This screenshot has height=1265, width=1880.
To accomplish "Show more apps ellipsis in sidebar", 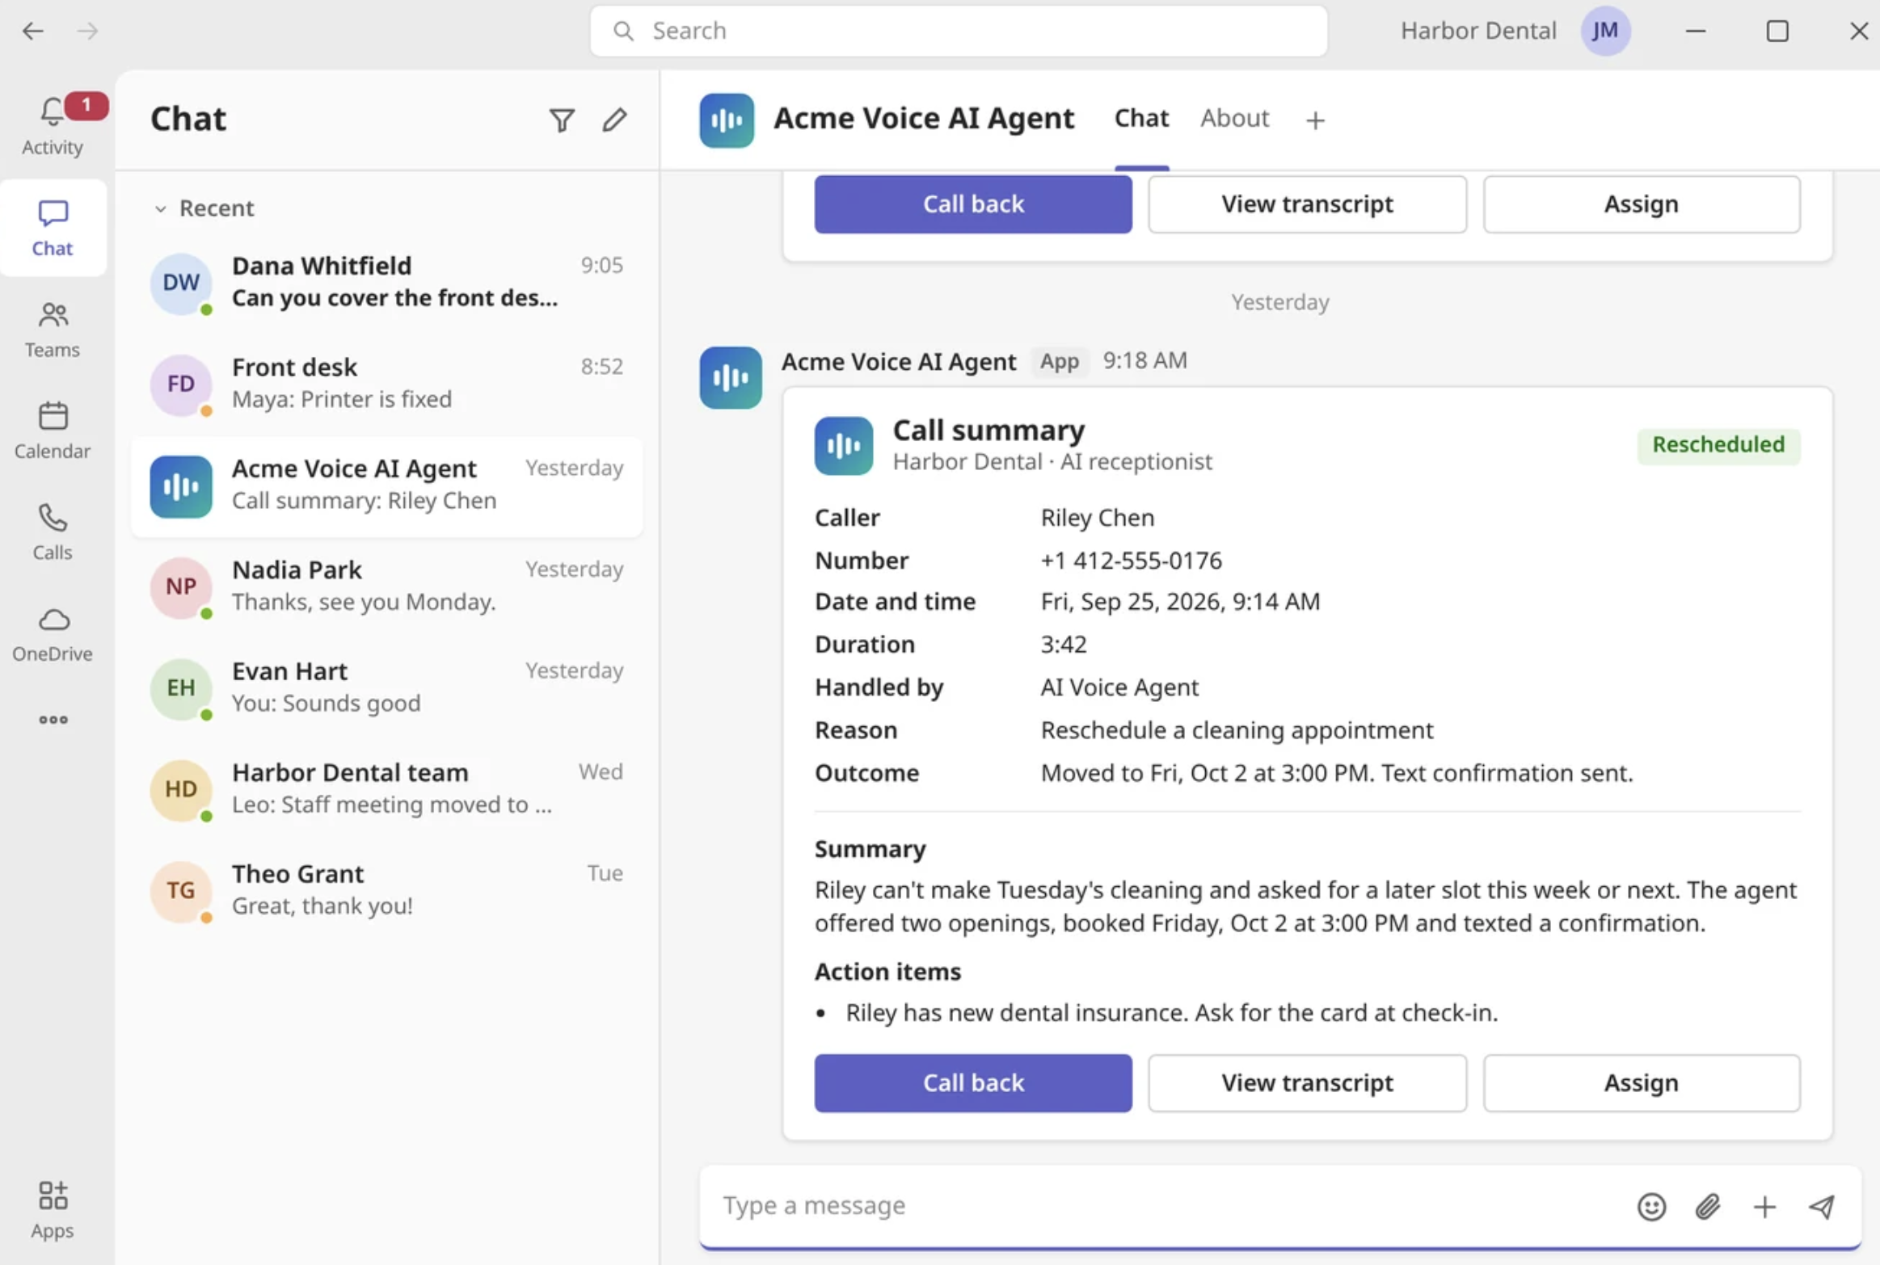I will pos(53,720).
